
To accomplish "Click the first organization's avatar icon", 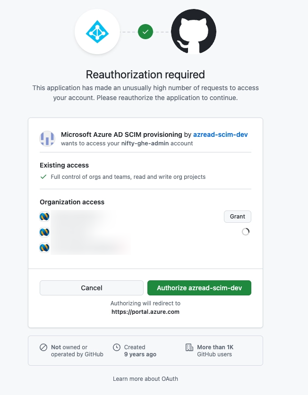I will [x=44, y=217].
